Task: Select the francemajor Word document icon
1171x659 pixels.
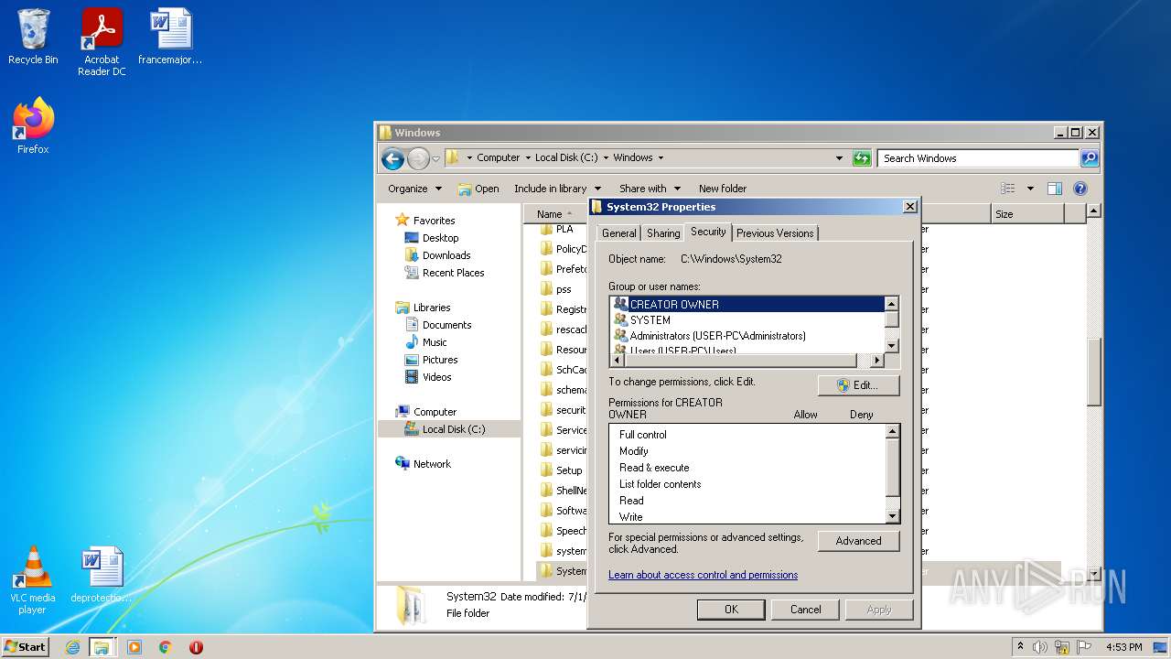Action: (x=170, y=37)
